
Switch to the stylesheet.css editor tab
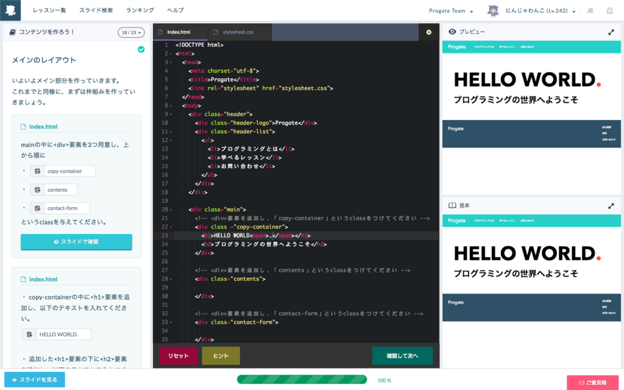239,32
